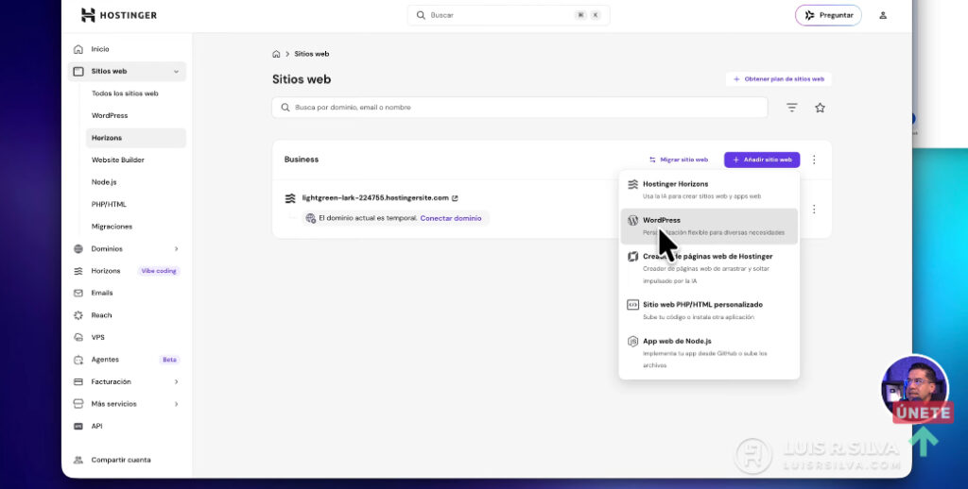Choose App web de Node.js option
This screenshot has width=968, height=489.
[709, 353]
